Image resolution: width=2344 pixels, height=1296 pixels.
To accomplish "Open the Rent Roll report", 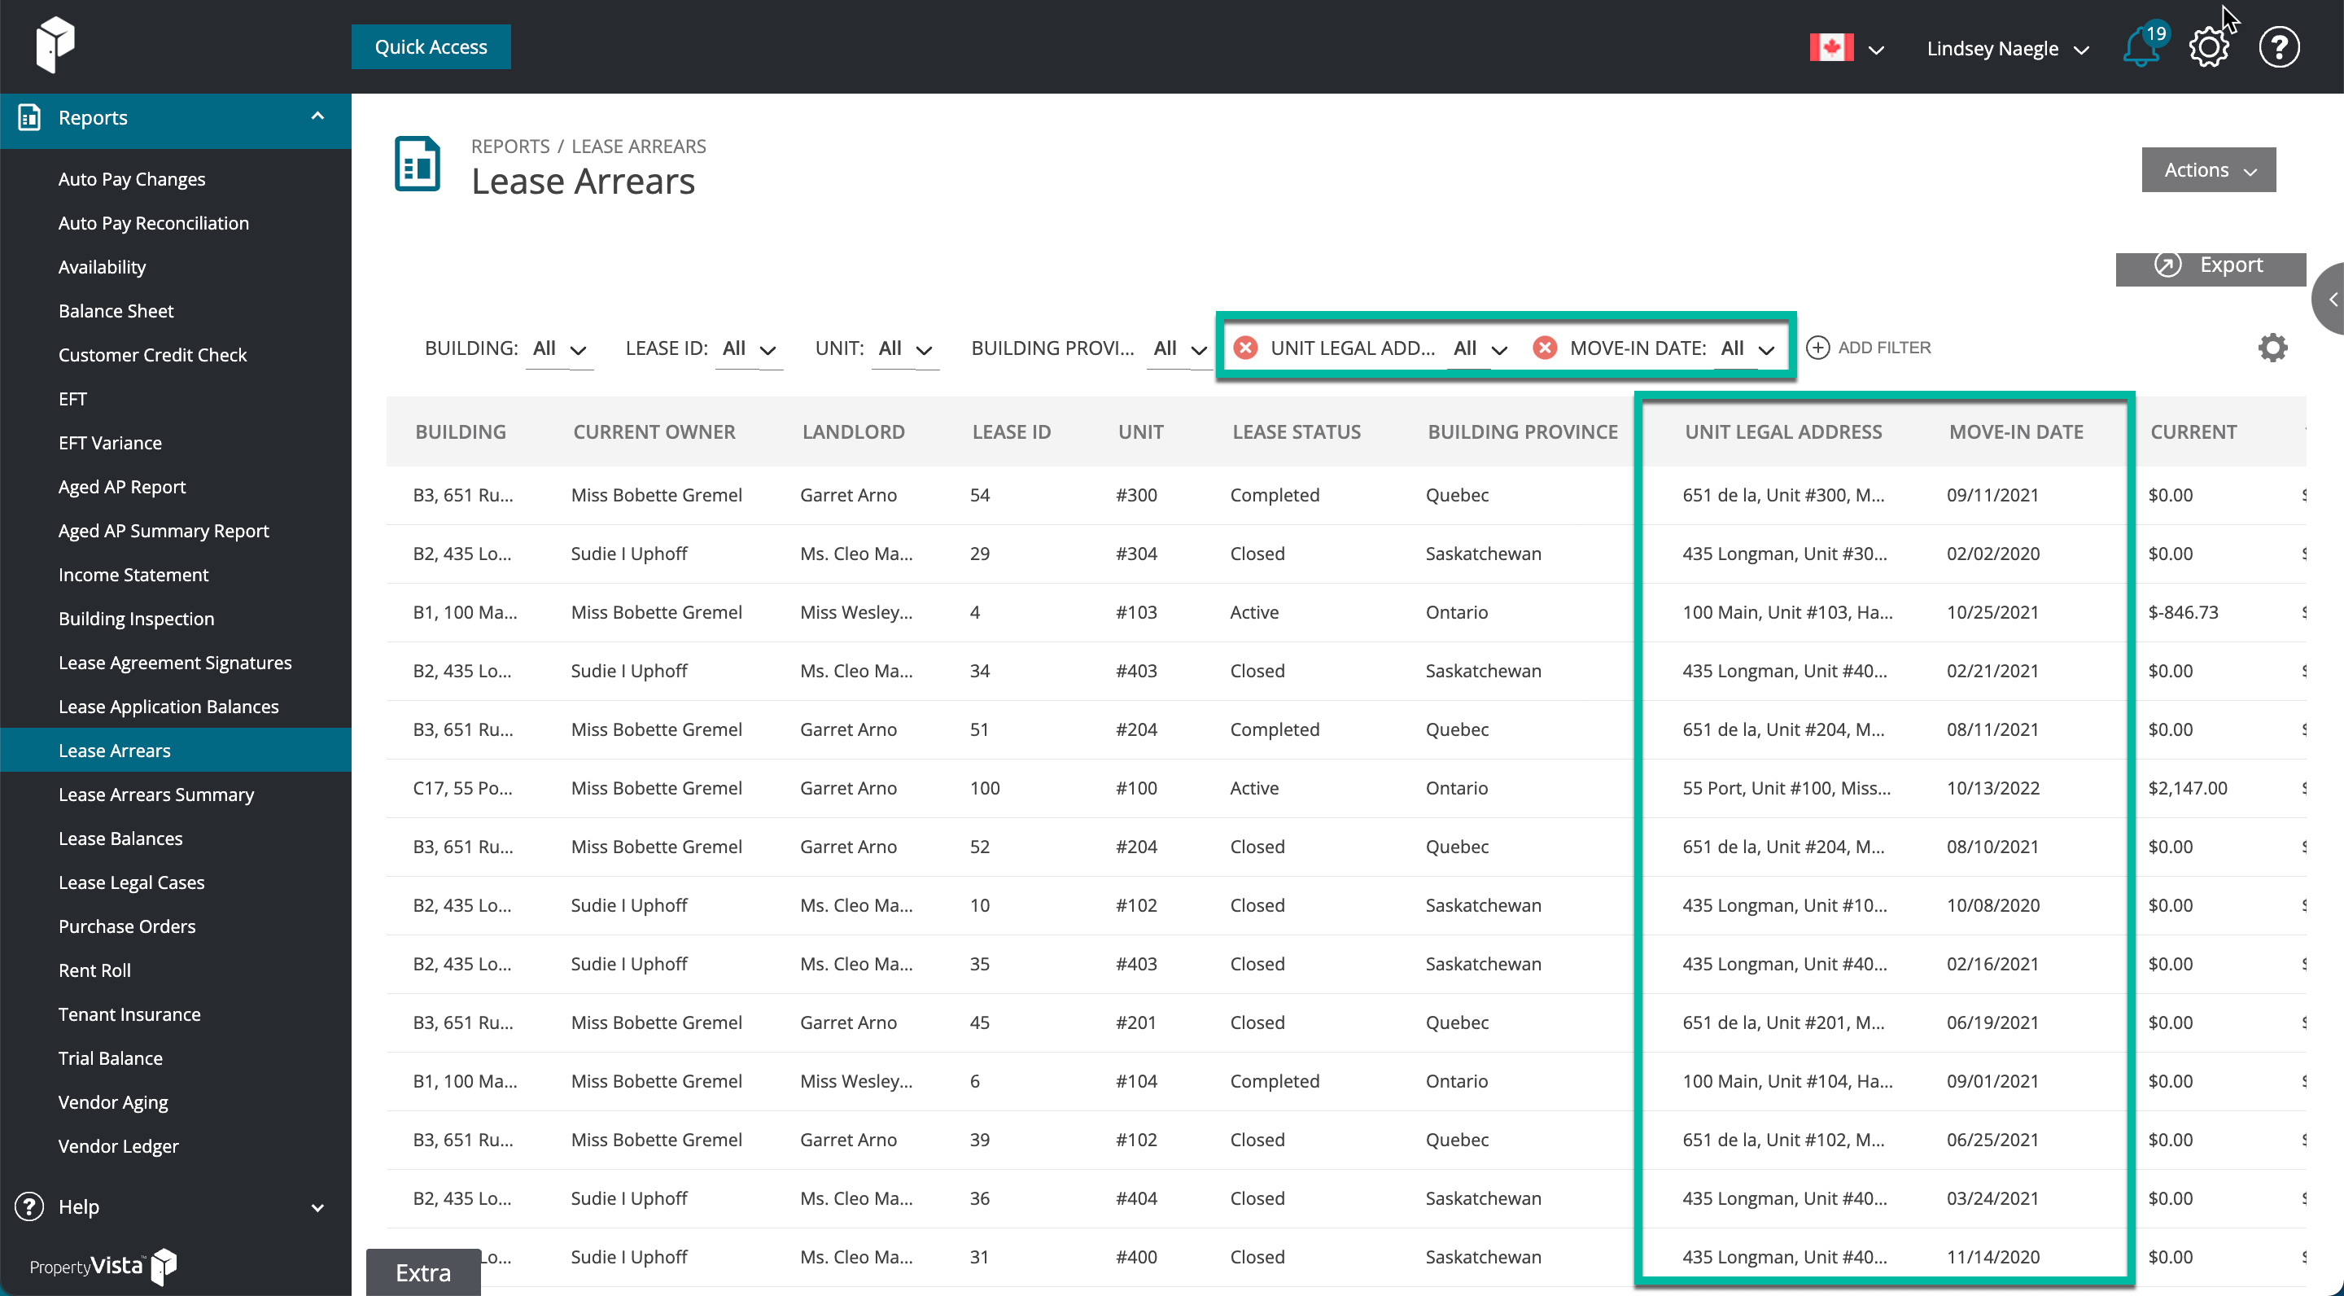I will [x=94, y=970].
